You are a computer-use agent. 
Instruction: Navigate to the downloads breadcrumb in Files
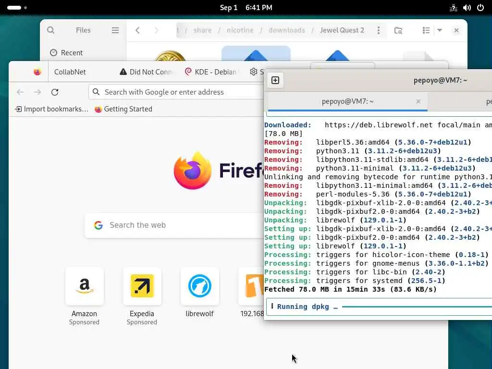(287, 30)
